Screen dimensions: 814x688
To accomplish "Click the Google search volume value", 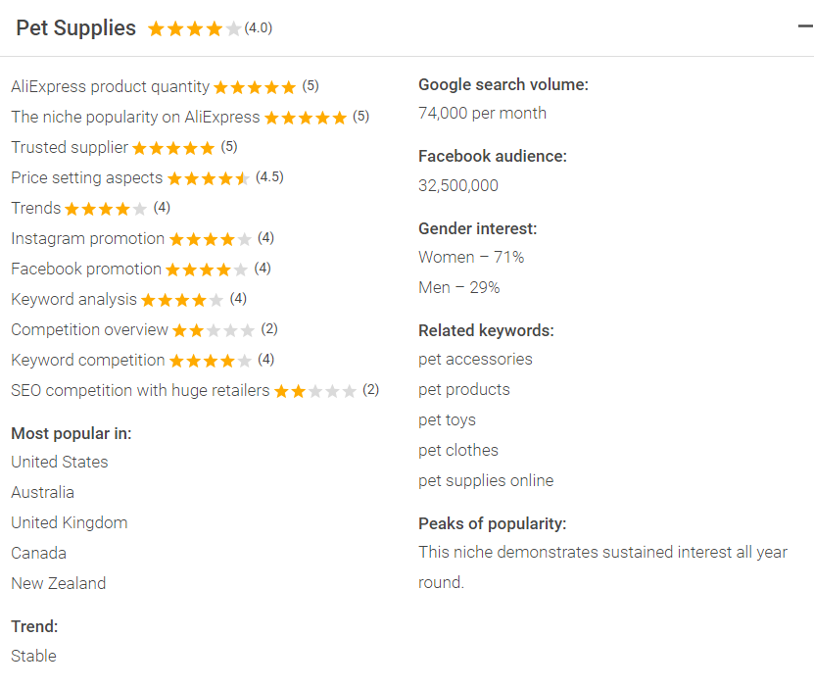I will 482,114.
